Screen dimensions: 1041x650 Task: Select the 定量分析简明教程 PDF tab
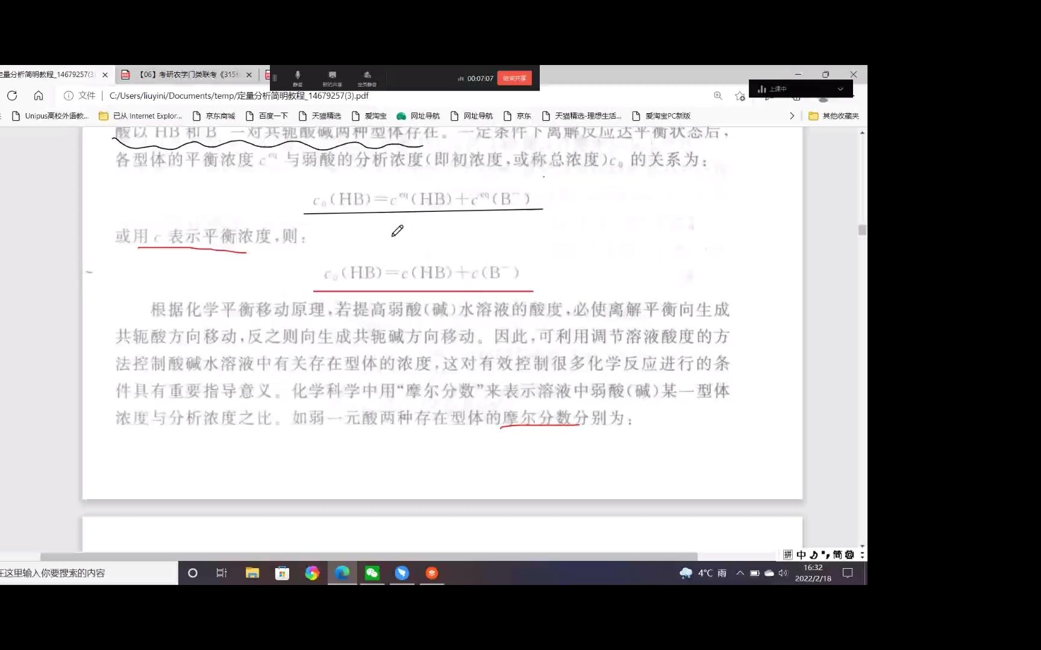point(51,74)
